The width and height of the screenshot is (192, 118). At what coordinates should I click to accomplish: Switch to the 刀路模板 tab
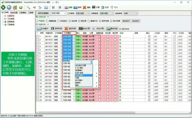(x=23, y=12)
